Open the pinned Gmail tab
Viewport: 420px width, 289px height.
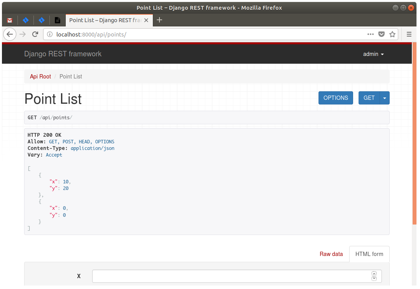pos(10,20)
